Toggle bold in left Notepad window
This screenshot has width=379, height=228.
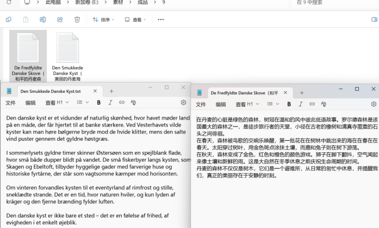tap(99, 103)
